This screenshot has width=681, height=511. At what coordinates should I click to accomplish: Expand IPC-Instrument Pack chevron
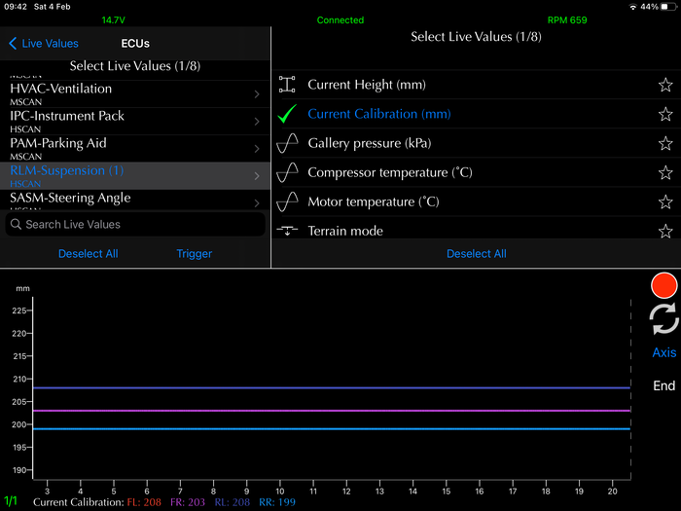(257, 122)
